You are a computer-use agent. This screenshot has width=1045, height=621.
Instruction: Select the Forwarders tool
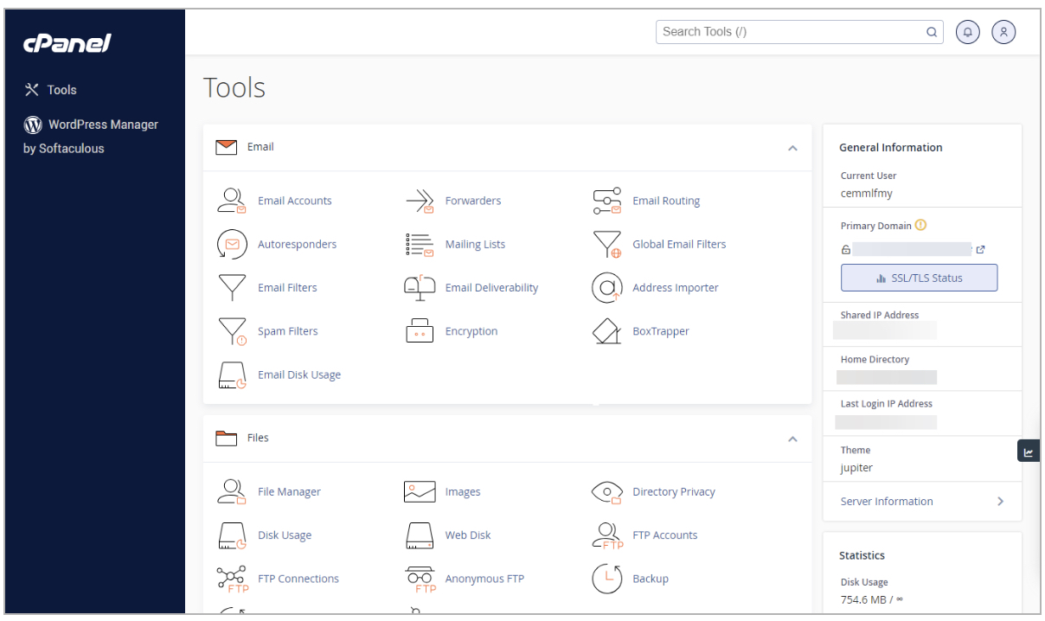coord(472,200)
